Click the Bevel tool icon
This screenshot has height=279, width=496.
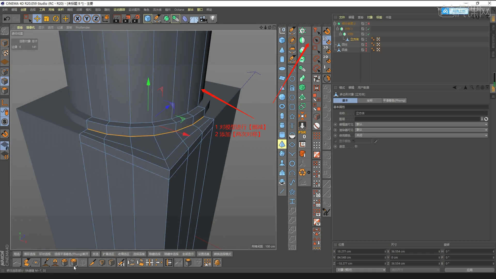64,262
